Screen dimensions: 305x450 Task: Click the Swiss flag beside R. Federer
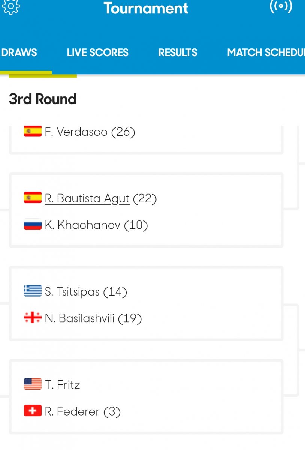click(33, 411)
